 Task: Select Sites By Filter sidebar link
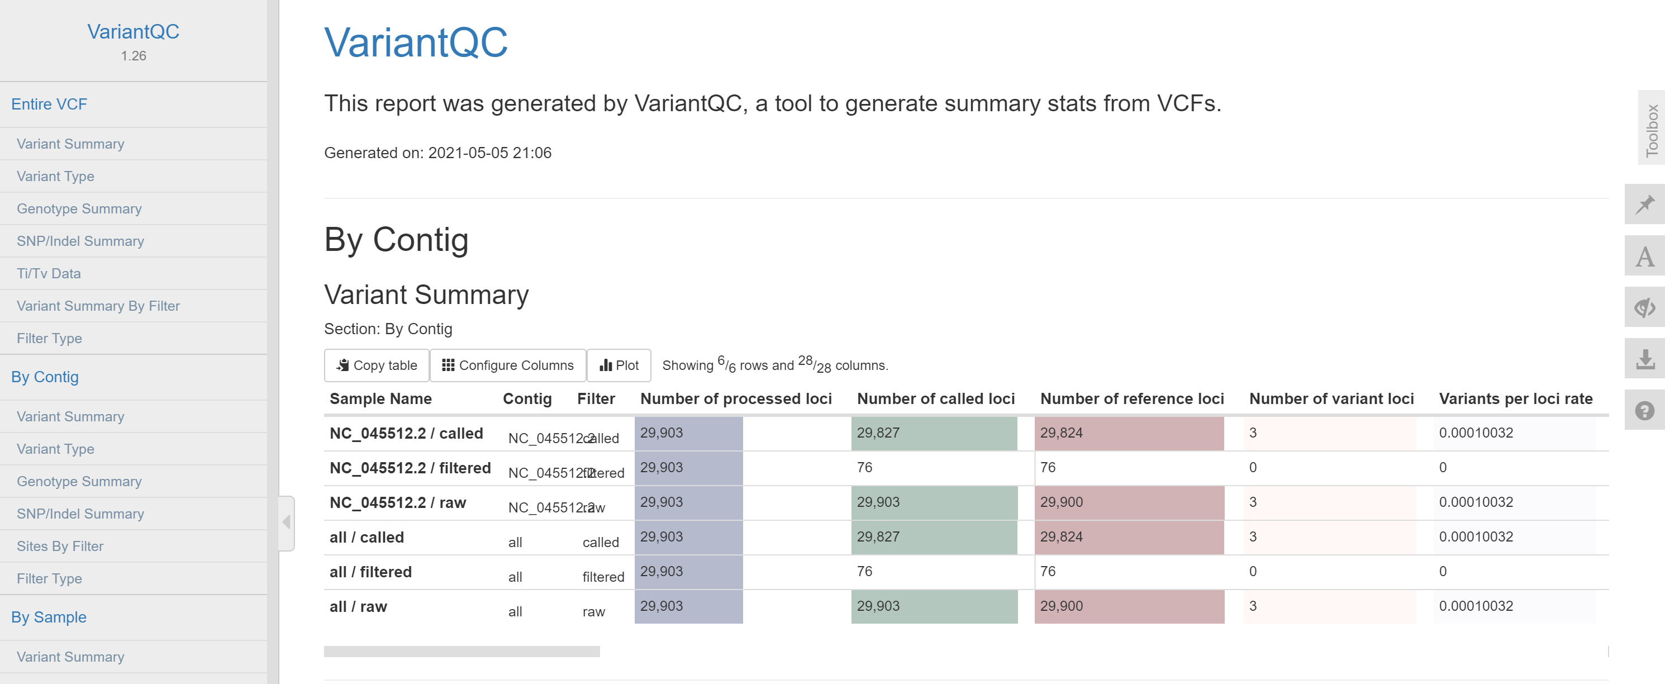tap(60, 547)
